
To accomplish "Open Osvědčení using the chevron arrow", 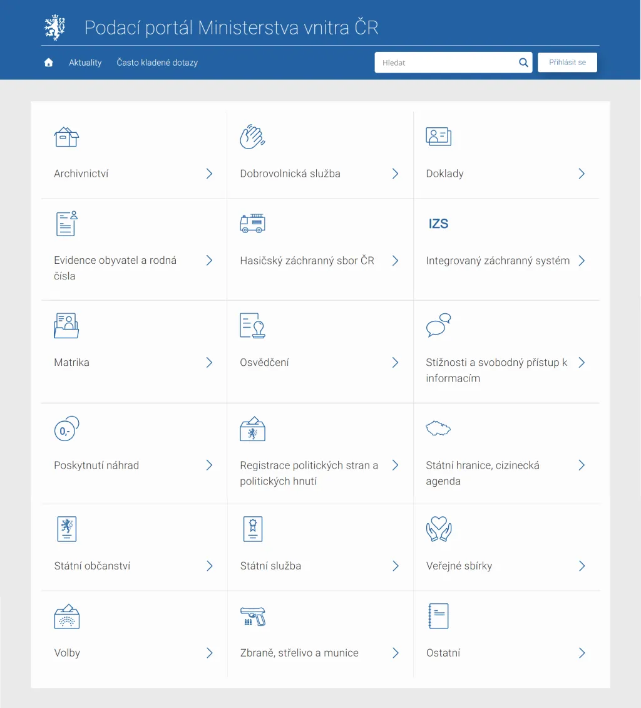I will click(x=395, y=363).
